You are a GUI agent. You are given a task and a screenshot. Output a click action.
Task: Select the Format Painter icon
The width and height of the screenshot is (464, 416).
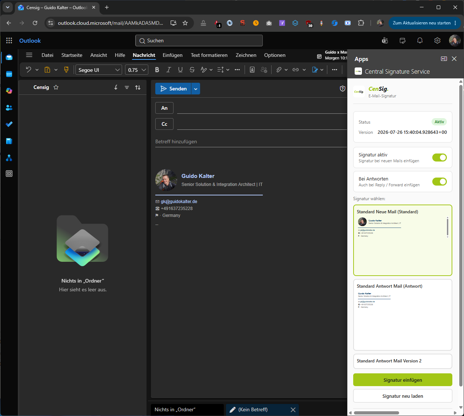[x=66, y=70]
